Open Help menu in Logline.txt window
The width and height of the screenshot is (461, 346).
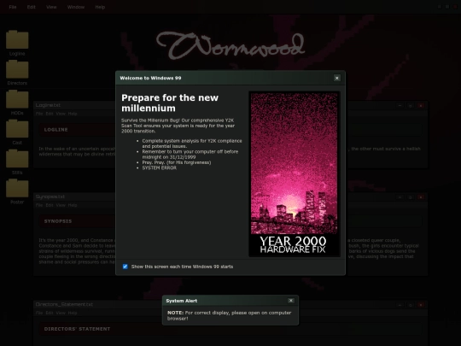click(x=73, y=114)
